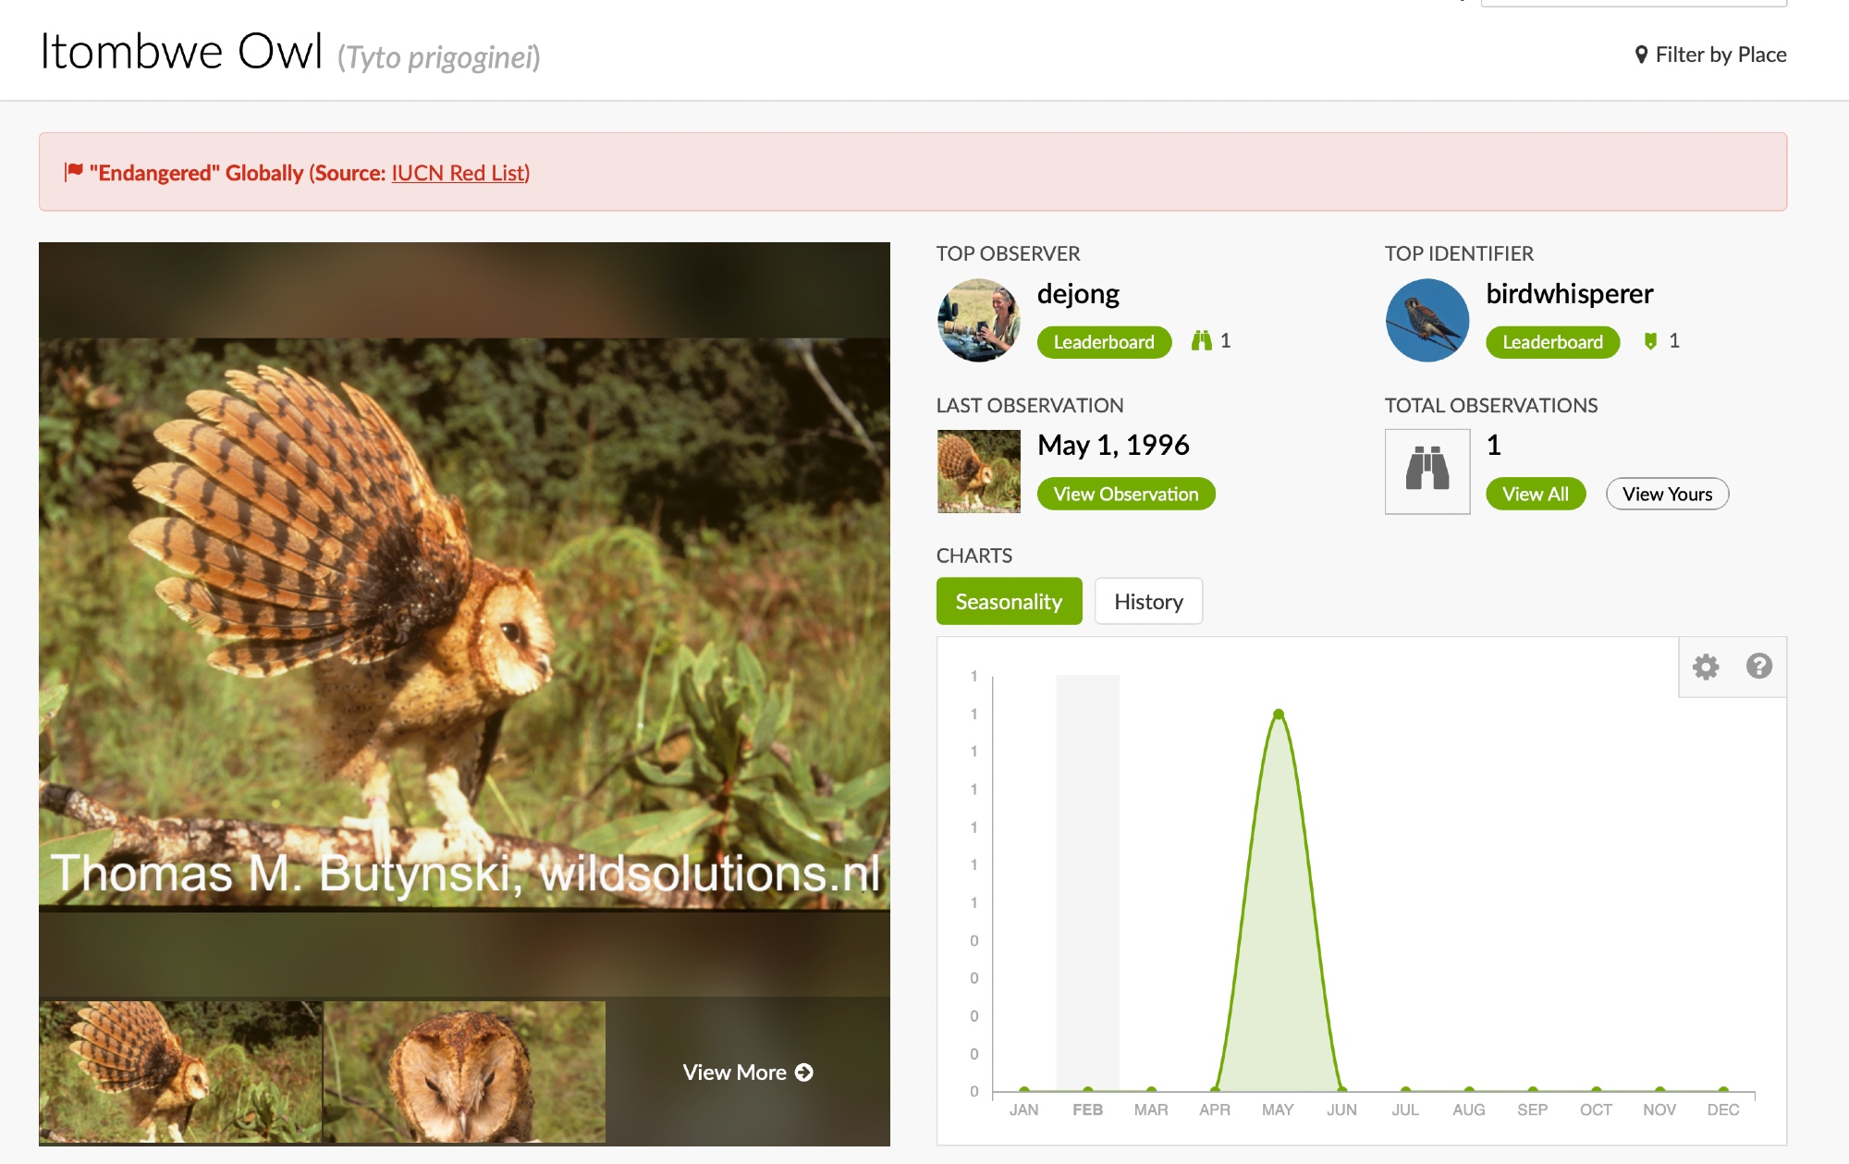The image size is (1849, 1164).
Task: Select the owl face close-up thumbnail
Action: [465, 1071]
